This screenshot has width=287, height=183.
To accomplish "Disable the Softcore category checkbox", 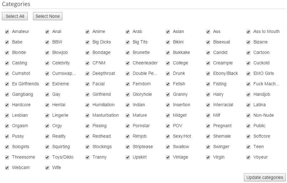I will [x=248, y=136].
